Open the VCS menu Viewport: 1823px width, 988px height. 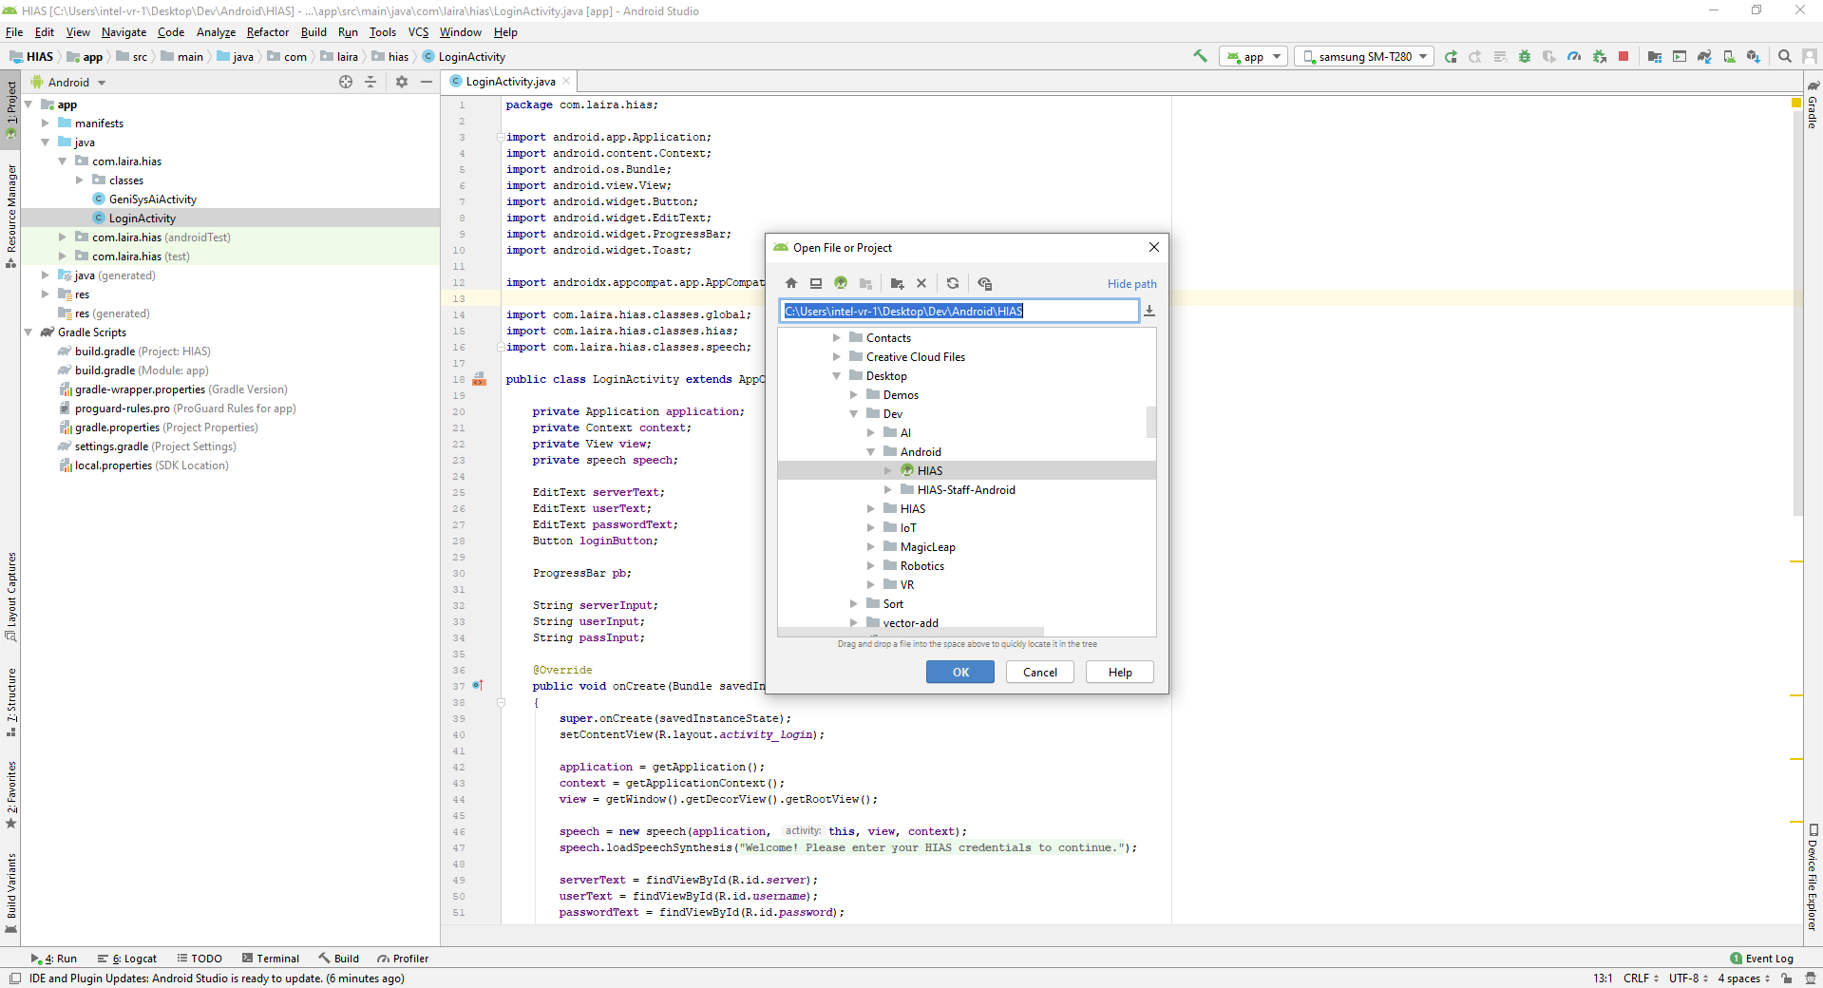click(x=418, y=32)
